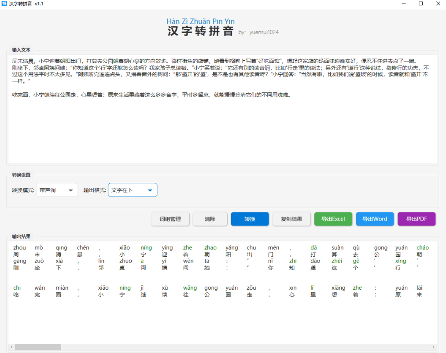Expand the 输出格式 dropdown showing 文字在下
Viewport: 446px width, 353px height.
tap(132, 190)
